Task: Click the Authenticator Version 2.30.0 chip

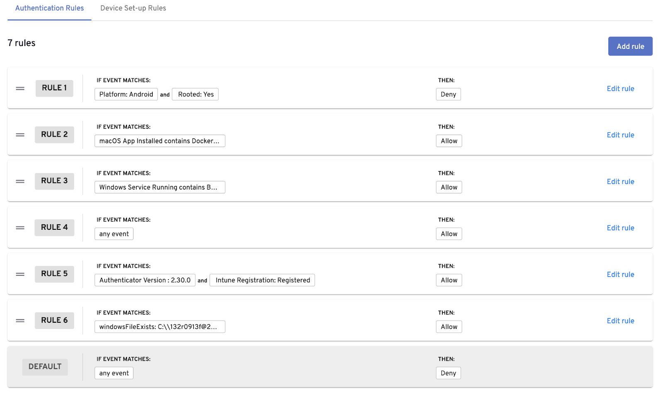Action: pos(145,280)
